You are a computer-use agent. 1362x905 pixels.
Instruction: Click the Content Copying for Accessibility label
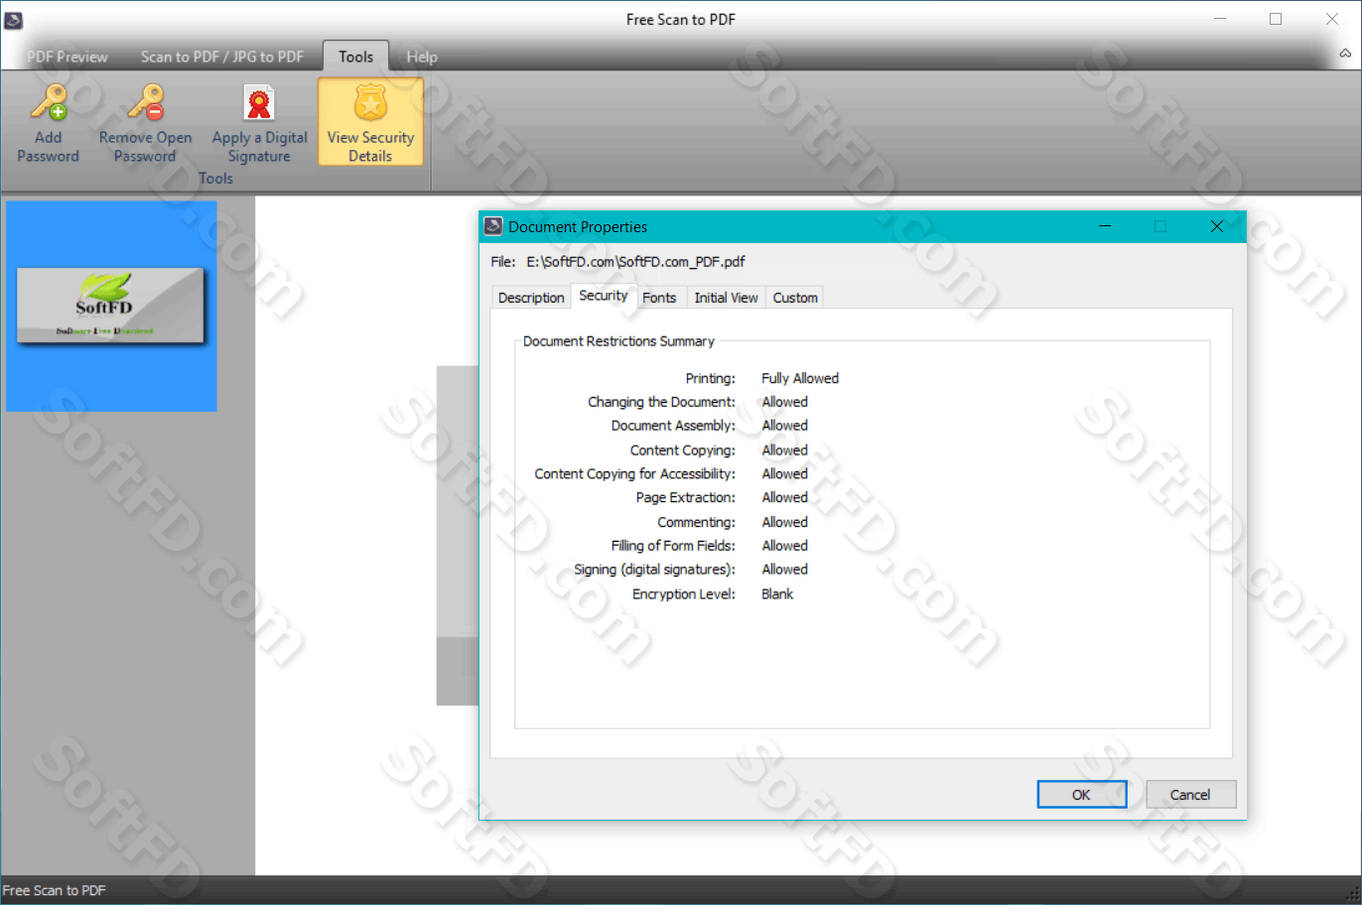click(634, 474)
